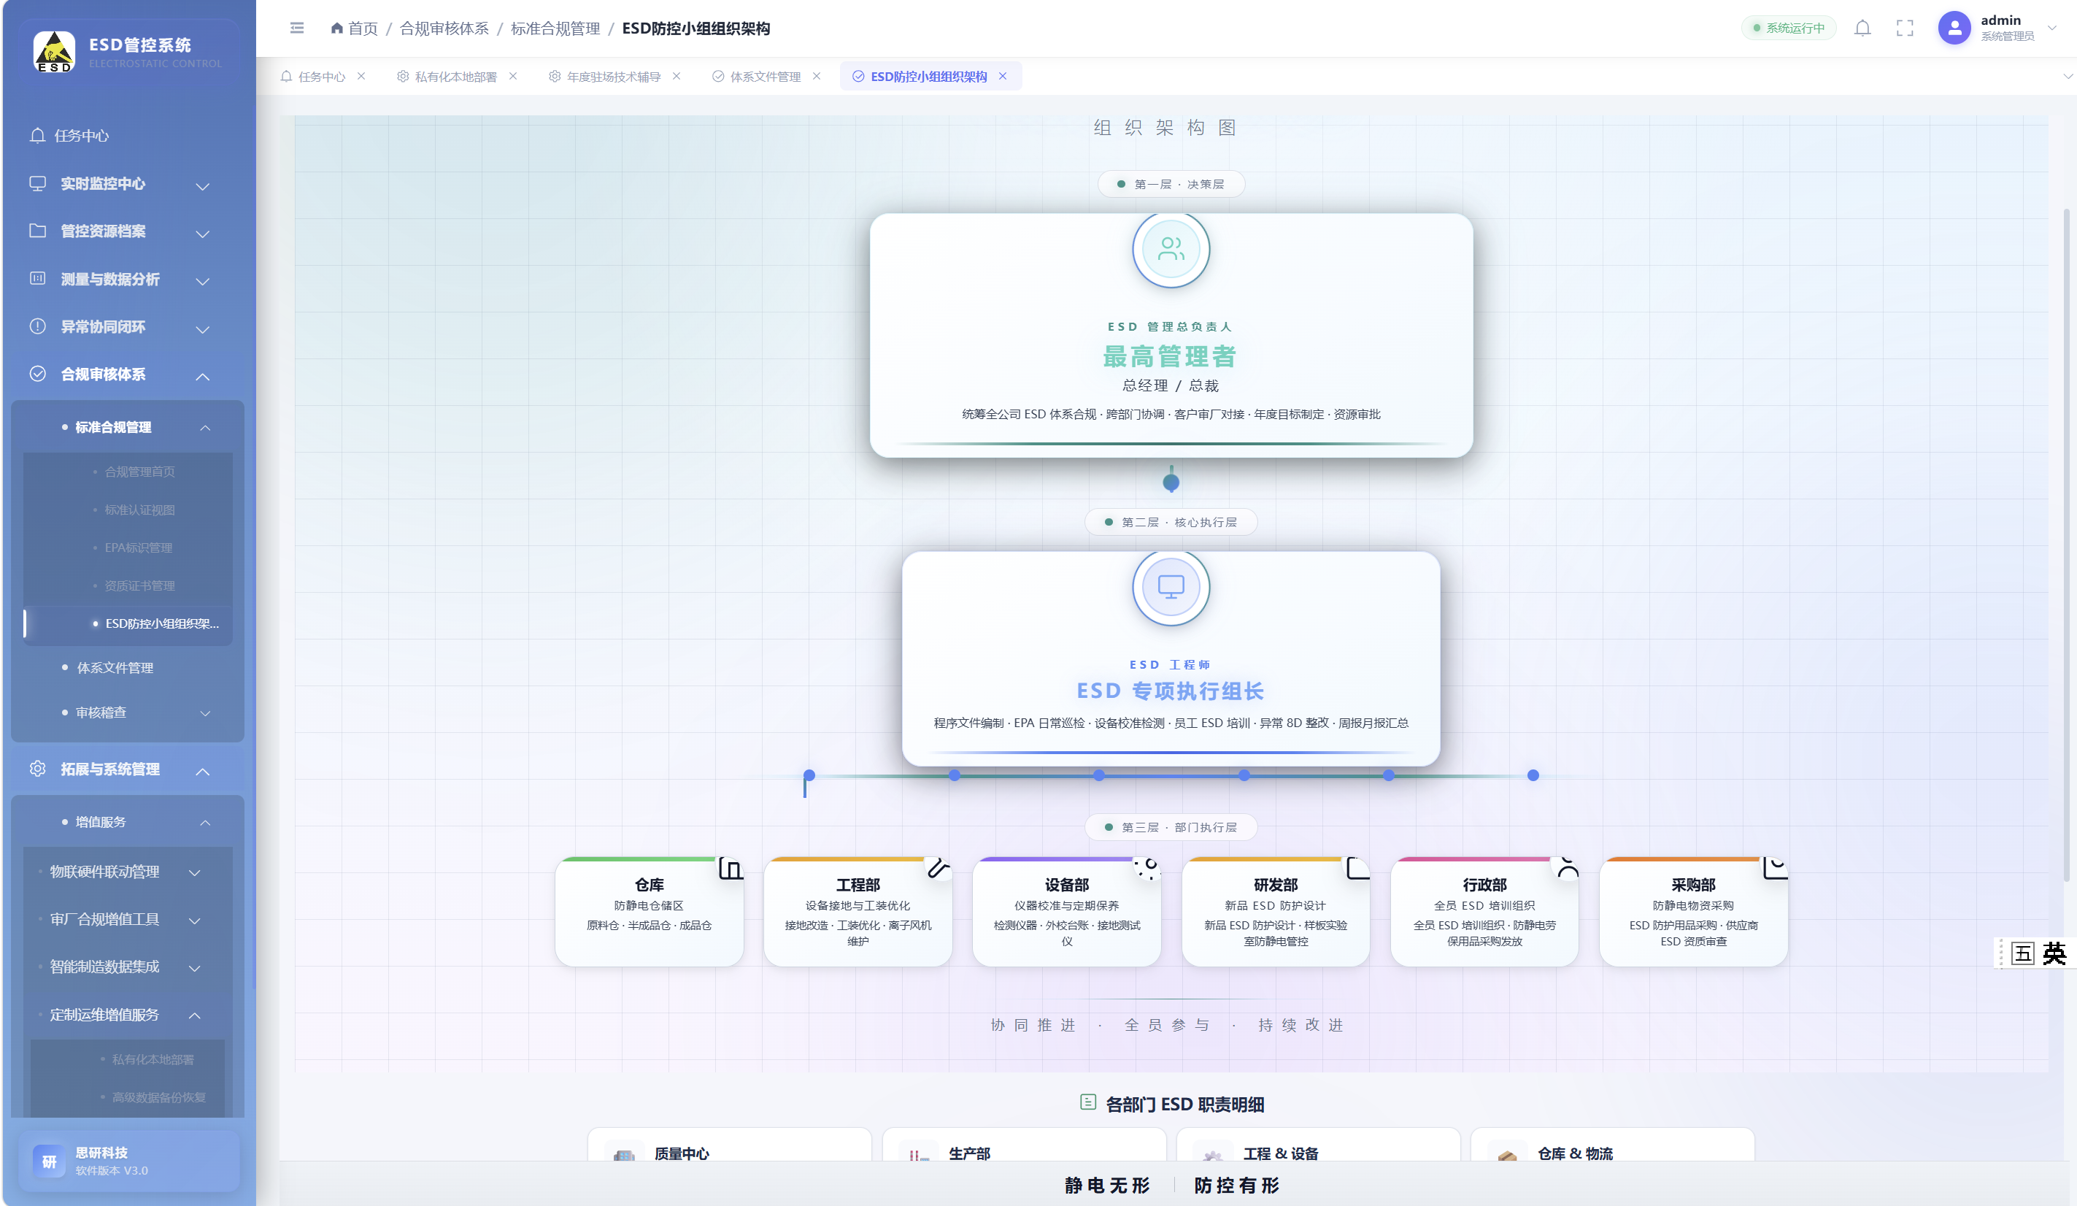Viewport: 2077px width, 1206px height.
Task: Open EPA标识管理 in the sidebar
Action: tap(139, 548)
